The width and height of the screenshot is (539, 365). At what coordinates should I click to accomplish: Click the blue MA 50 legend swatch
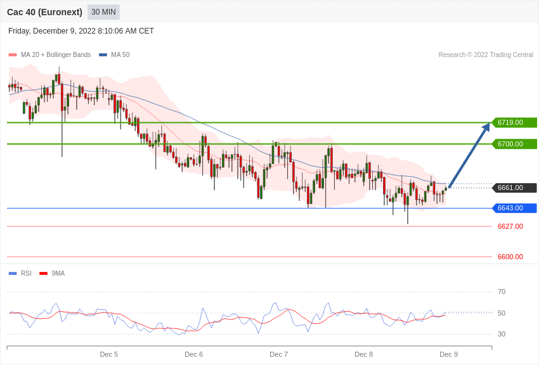pyautogui.click(x=103, y=55)
